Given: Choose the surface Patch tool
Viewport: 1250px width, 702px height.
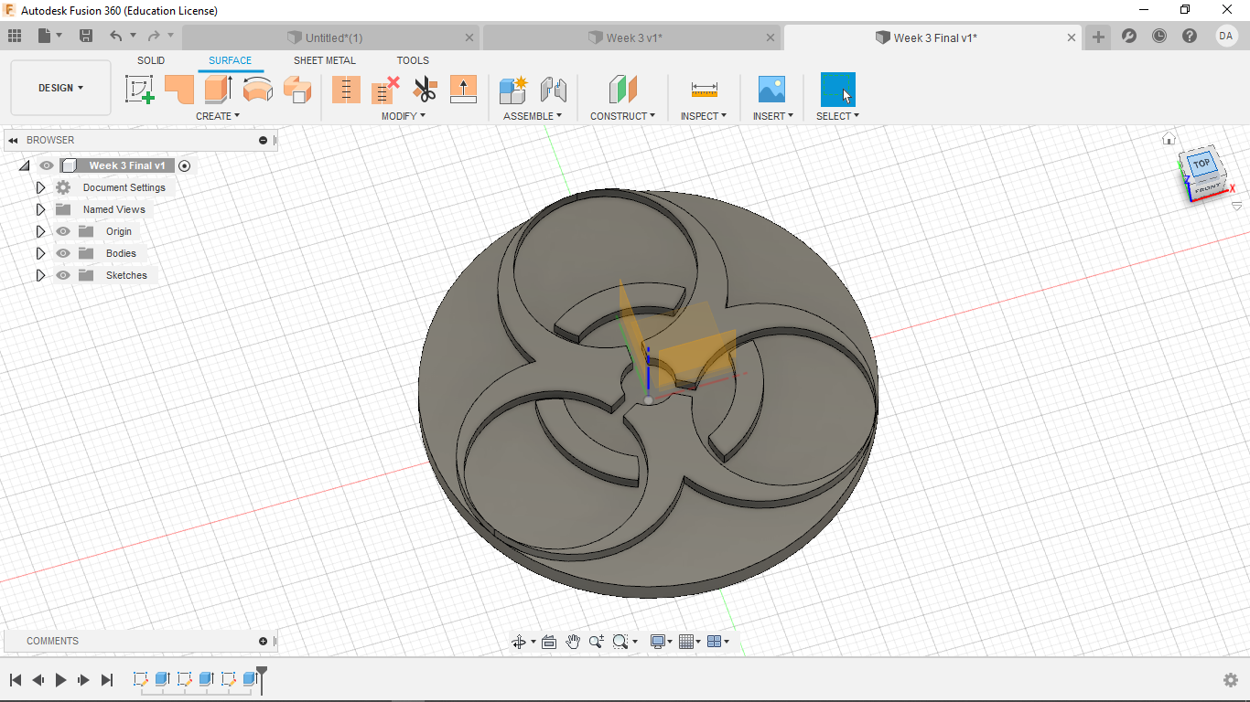Looking at the screenshot, I should [178, 89].
